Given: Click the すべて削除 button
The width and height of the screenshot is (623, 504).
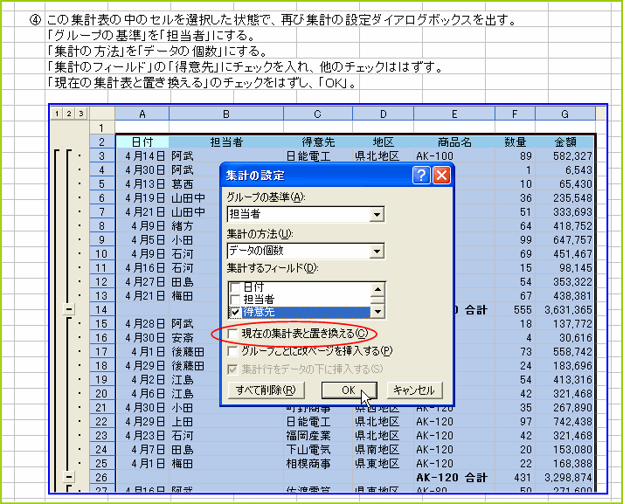Looking at the screenshot, I should 267,390.
